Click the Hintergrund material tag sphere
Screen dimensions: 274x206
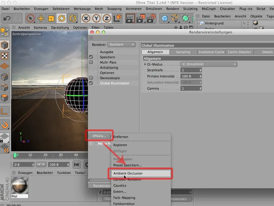pos(256,23)
